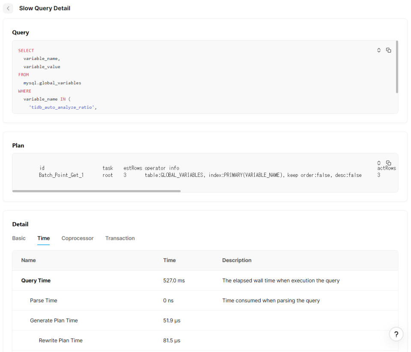Click the Description column header
The image size is (411, 352).
click(237, 260)
